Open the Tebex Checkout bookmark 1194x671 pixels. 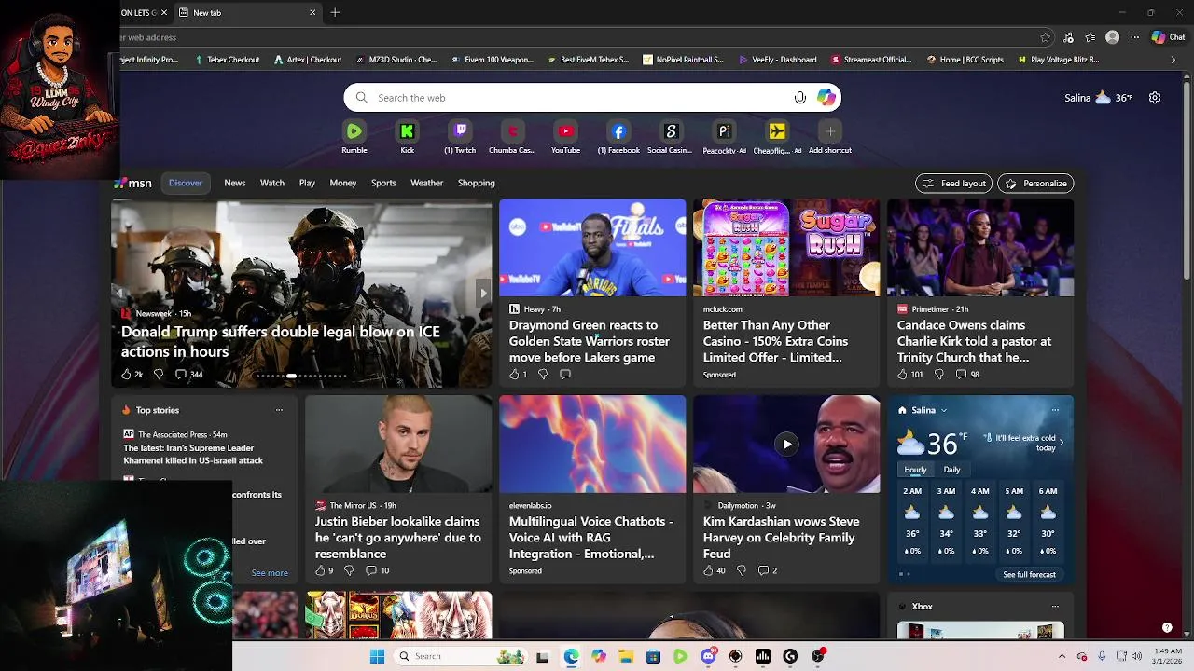(228, 60)
